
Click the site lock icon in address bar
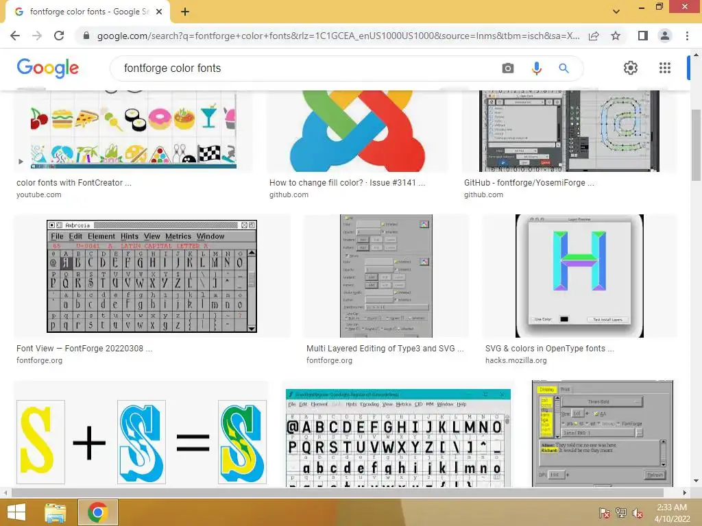pyautogui.click(x=86, y=36)
